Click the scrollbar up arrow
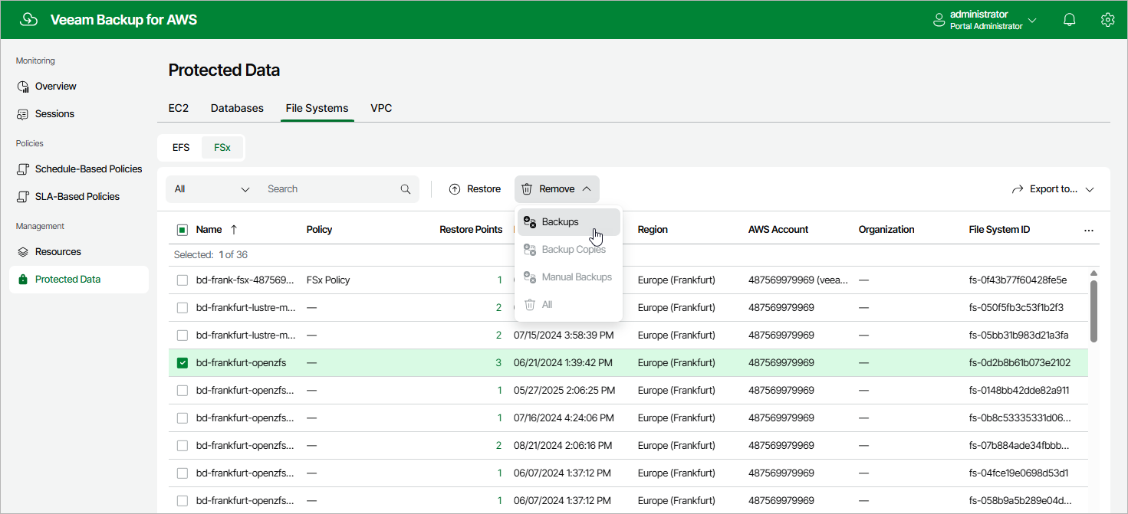 point(1093,273)
